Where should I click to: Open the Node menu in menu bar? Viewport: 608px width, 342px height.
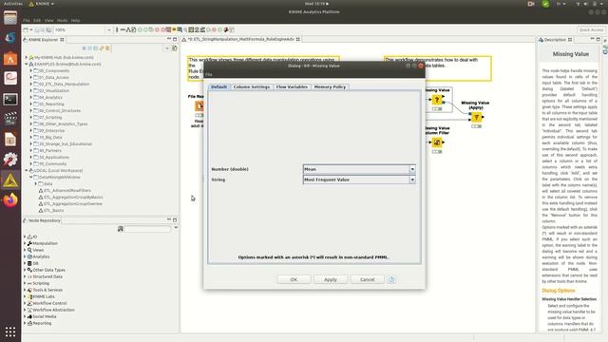pyautogui.click(x=62, y=20)
